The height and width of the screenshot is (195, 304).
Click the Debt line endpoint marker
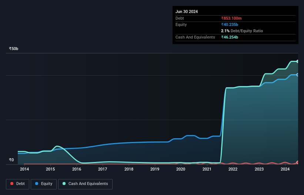point(298,162)
